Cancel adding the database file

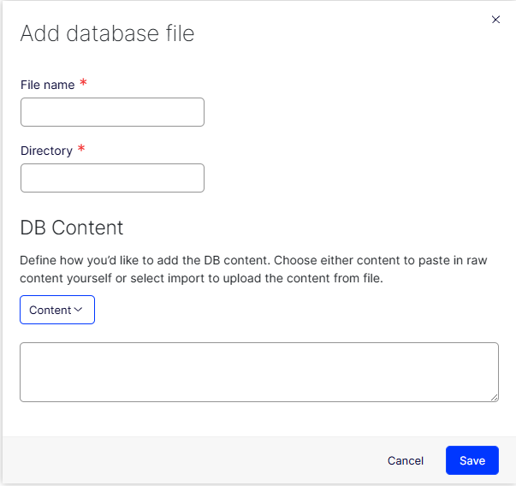tap(406, 460)
